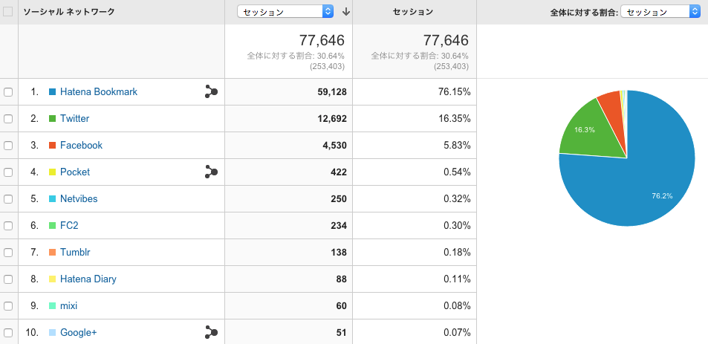
Task: Click the green Twitter legend square
Action: click(x=52, y=119)
